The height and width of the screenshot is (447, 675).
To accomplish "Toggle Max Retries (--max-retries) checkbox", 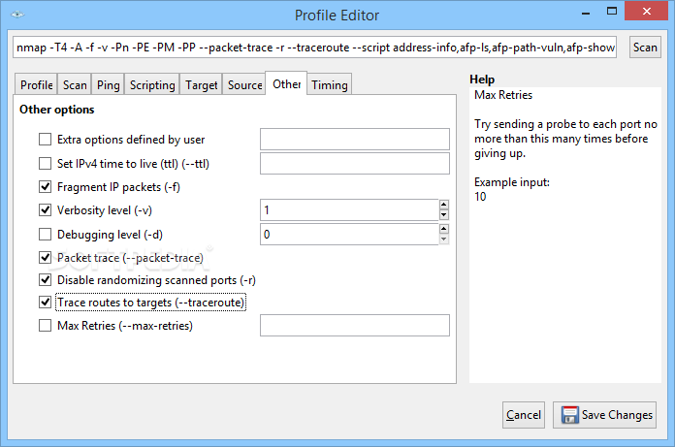I will point(45,325).
